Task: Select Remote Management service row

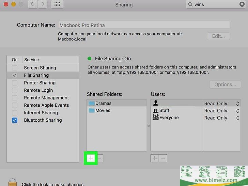Action: pos(43,98)
